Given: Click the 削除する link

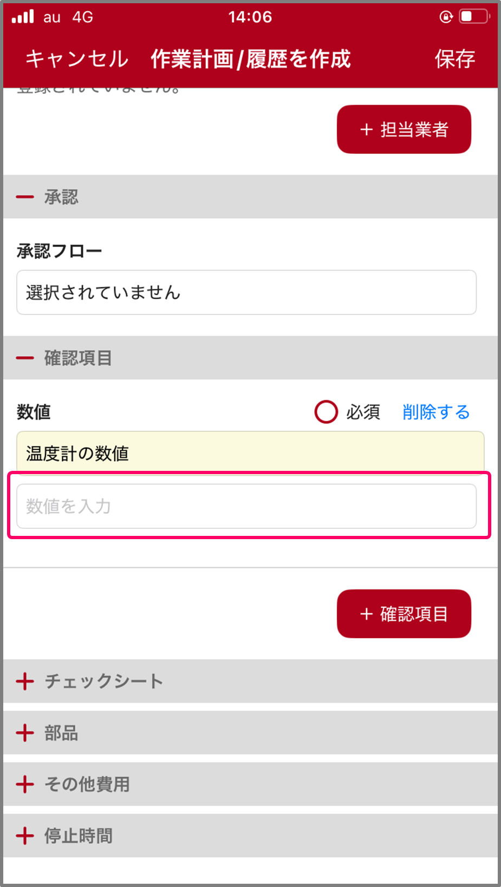Looking at the screenshot, I should [435, 412].
